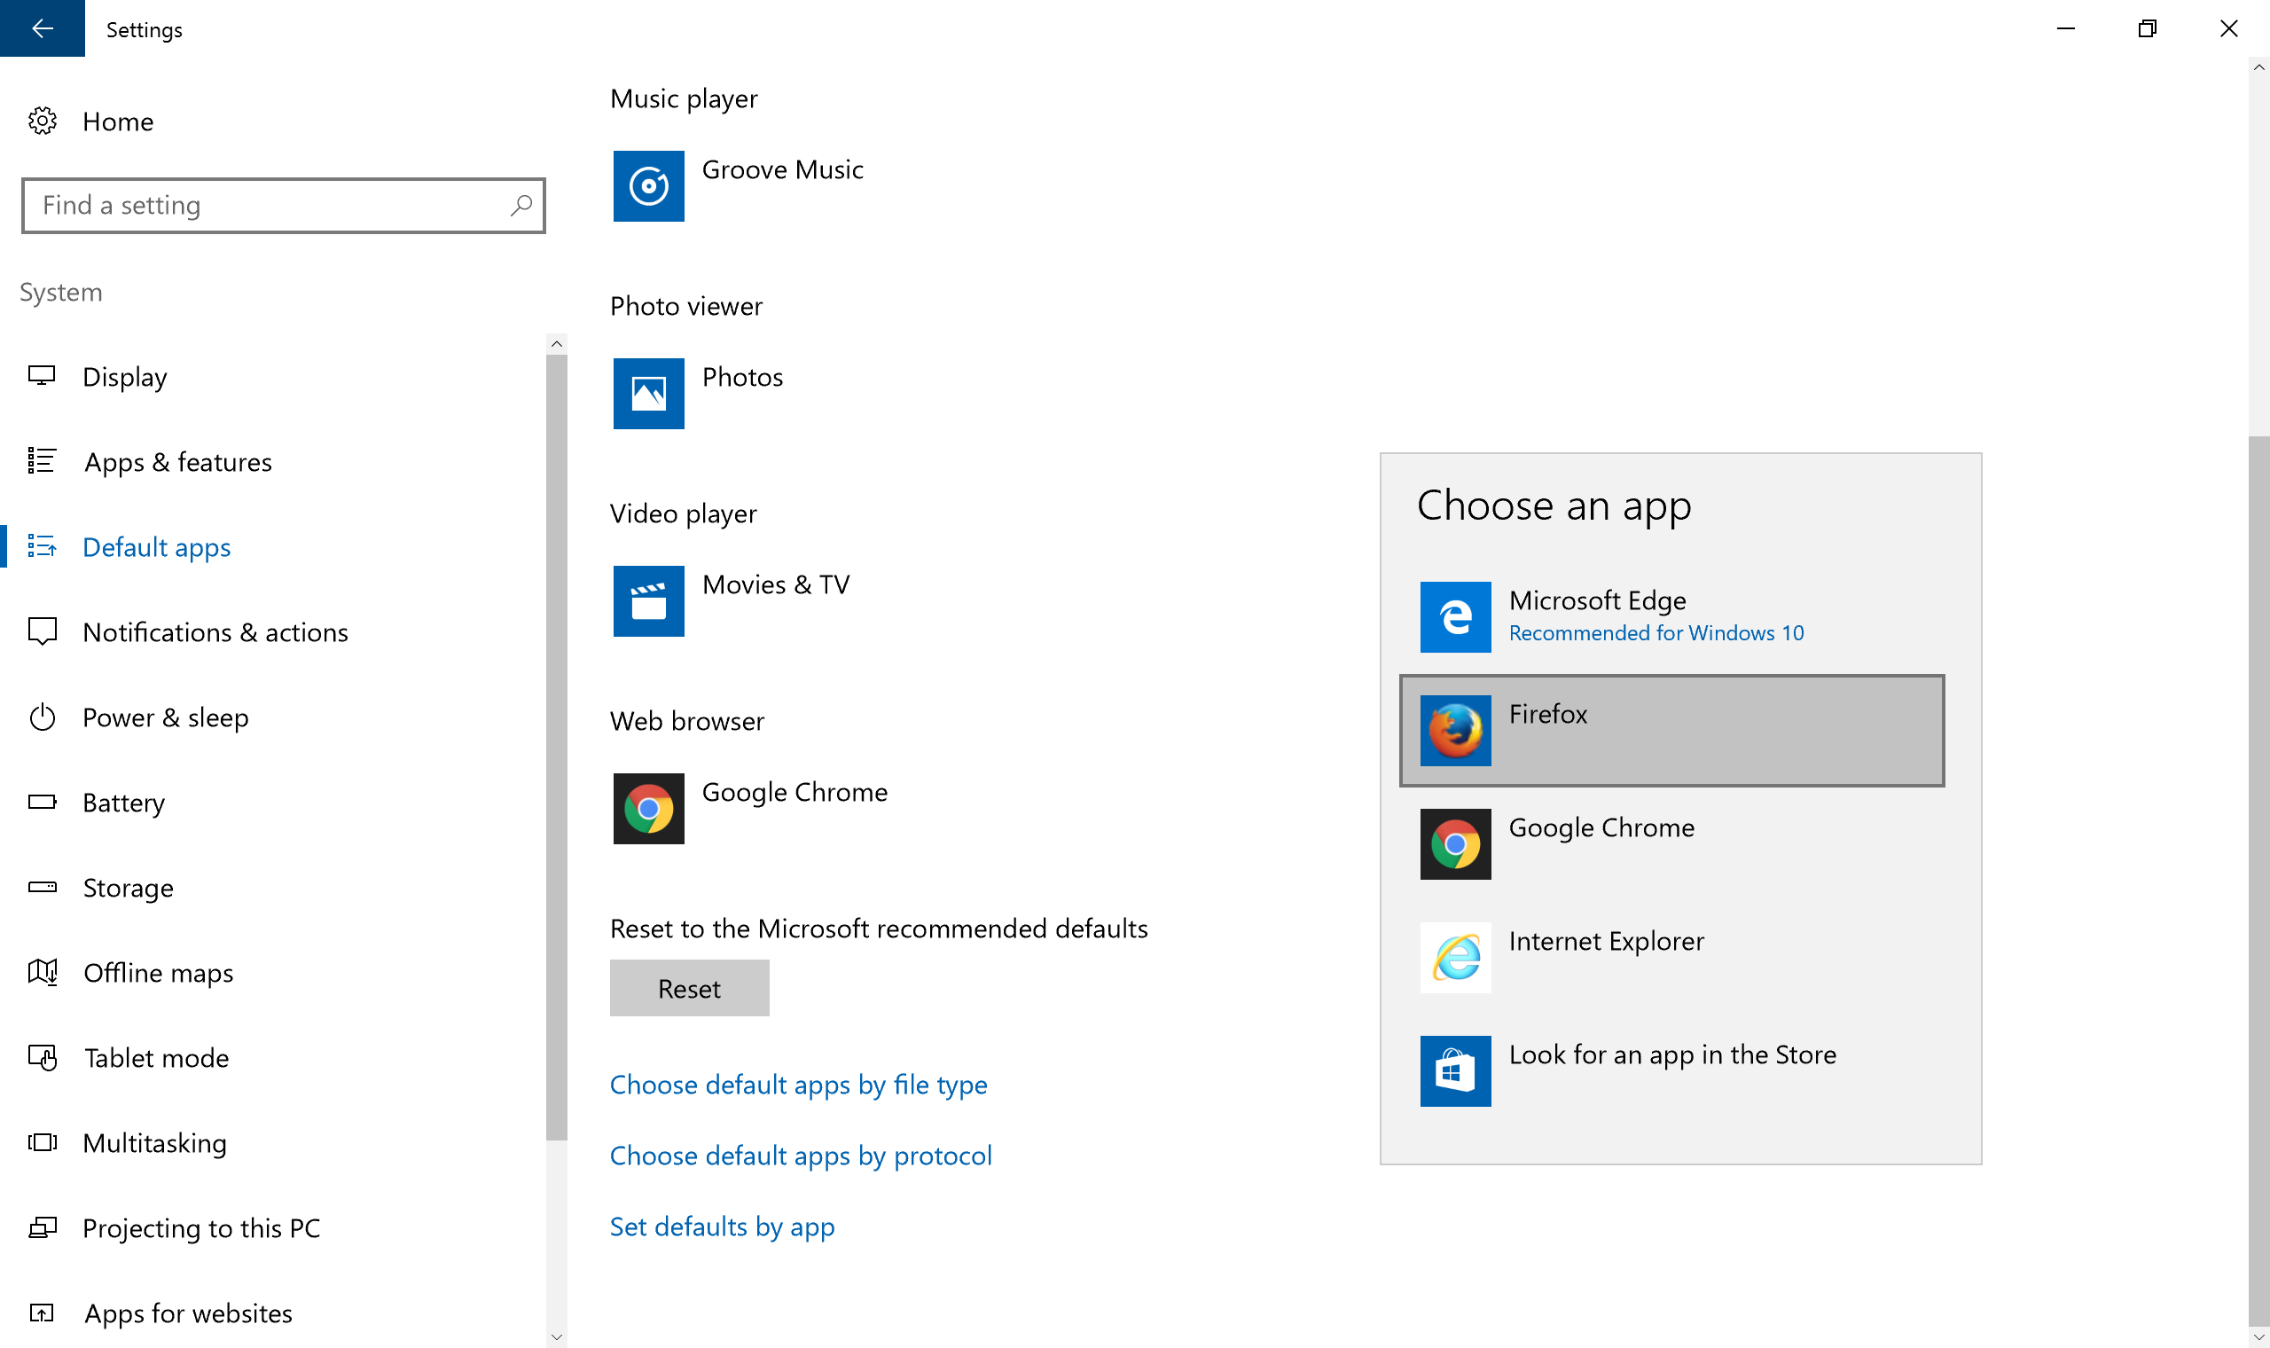Select Firefox from the app chooser
Image resolution: width=2270 pixels, height=1348 pixels.
1671,729
